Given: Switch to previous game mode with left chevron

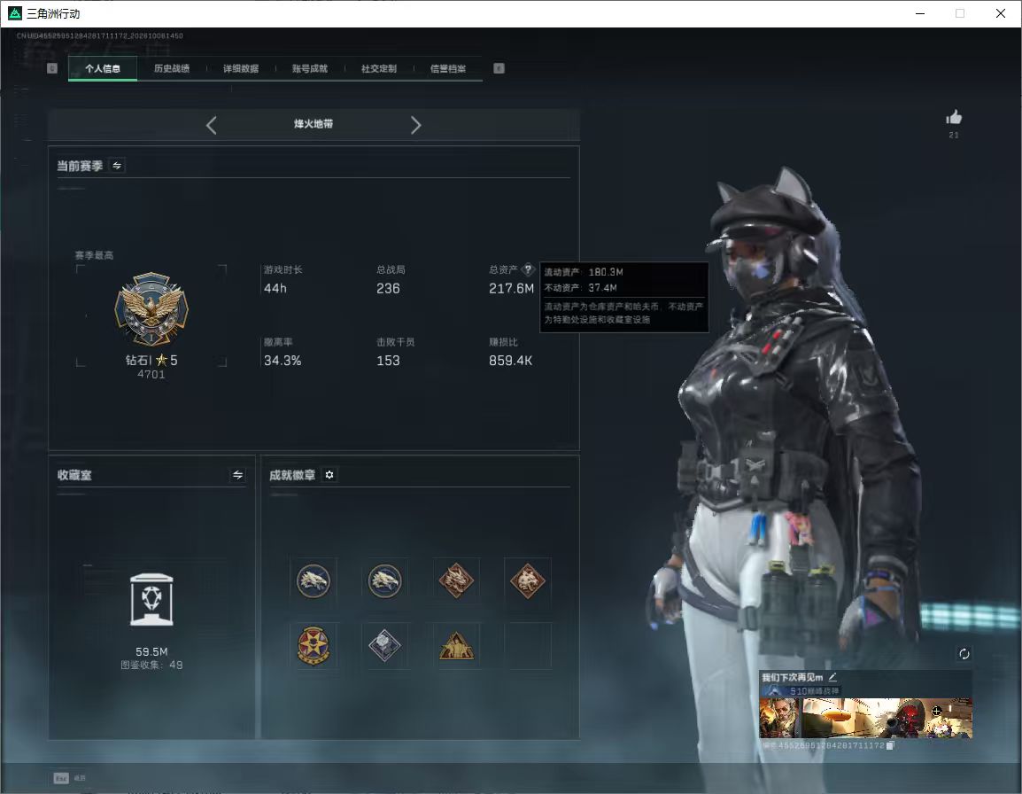Looking at the screenshot, I should coord(211,125).
